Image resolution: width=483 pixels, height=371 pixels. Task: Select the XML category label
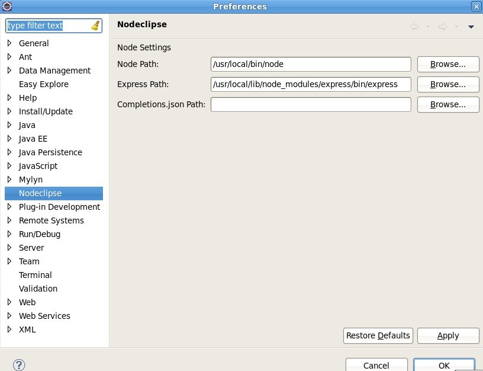27,330
